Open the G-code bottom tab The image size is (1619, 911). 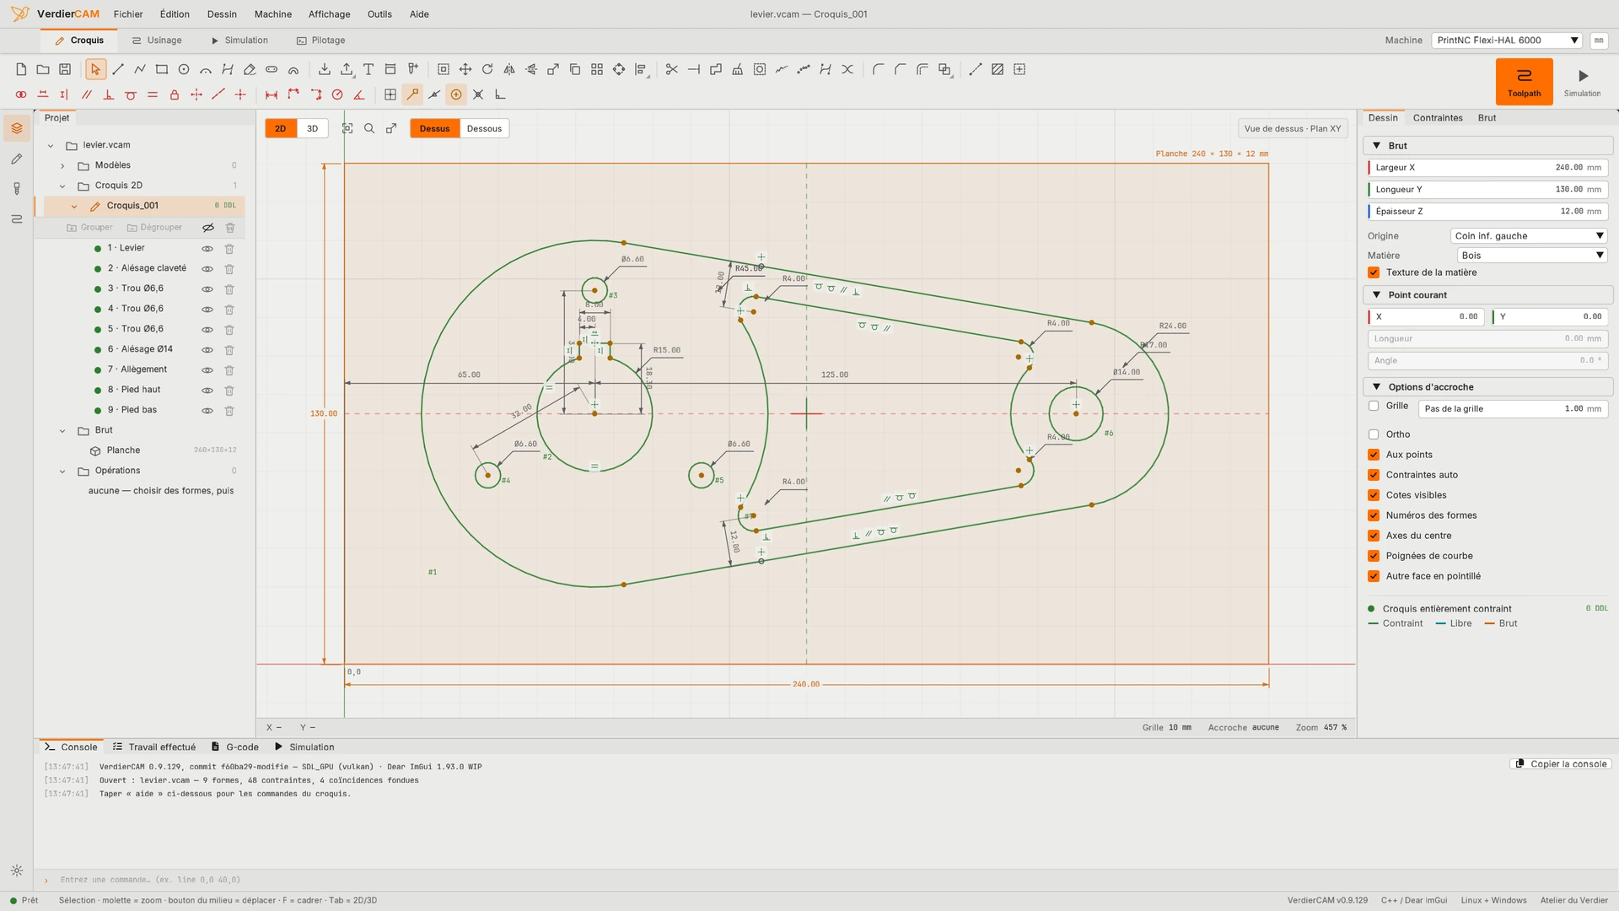pos(235,747)
